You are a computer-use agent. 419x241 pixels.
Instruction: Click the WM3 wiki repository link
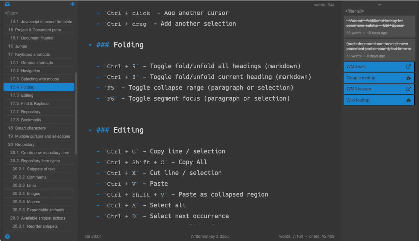pos(374,67)
